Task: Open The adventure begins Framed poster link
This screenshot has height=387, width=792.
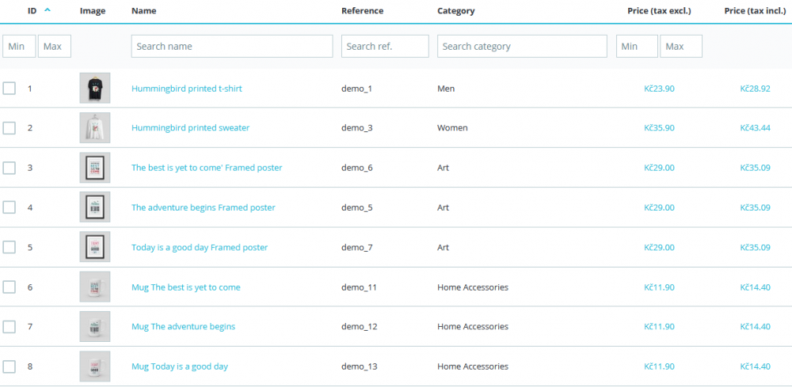Action: pyautogui.click(x=204, y=207)
